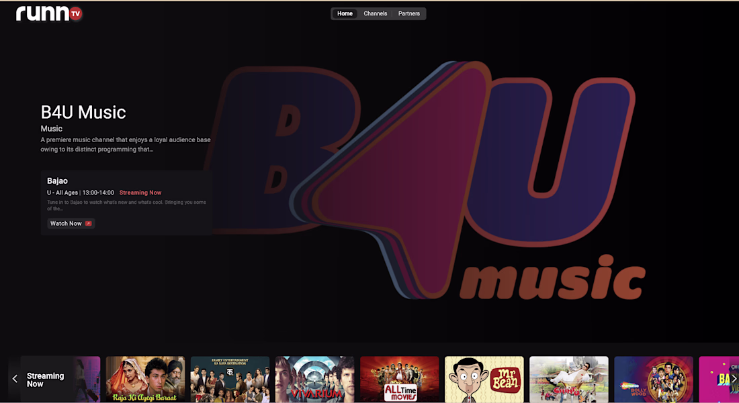The width and height of the screenshot is (739, 403).
Task: Click the 'U - All Ages | 13:00-14:00' text
Action: pyautogui.click(x=81, y=193)
